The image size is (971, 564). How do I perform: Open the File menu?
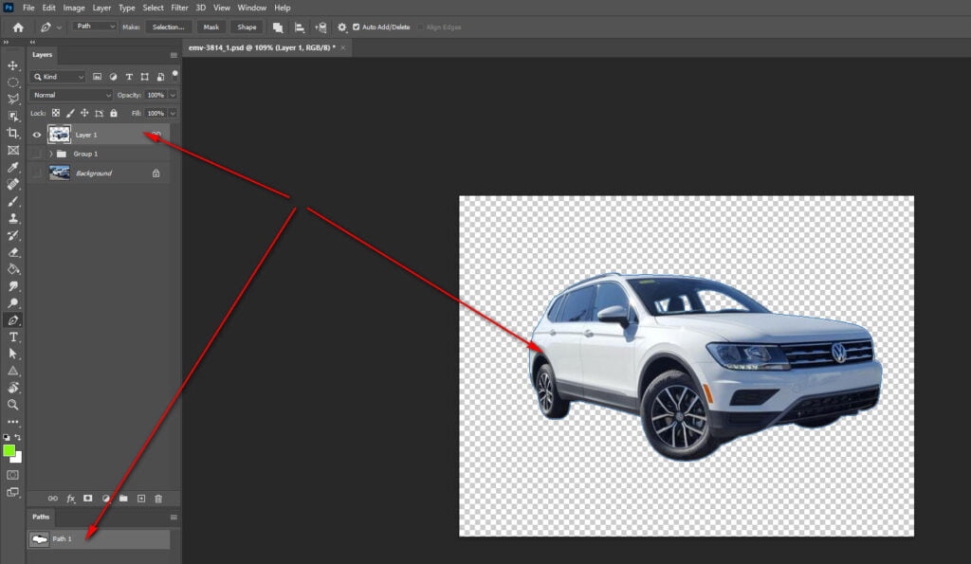pos(28,8)
